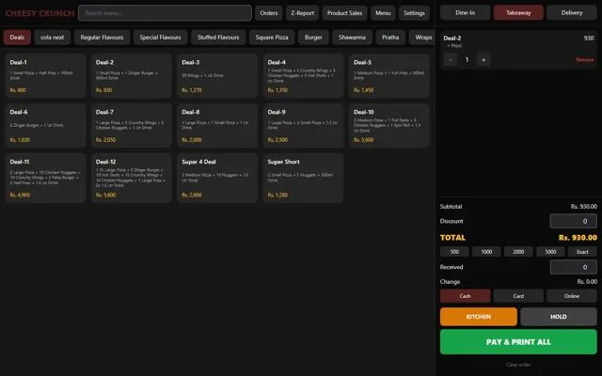
Task: Add Deal-3 to the order
Action: click(x=217, y=76)
